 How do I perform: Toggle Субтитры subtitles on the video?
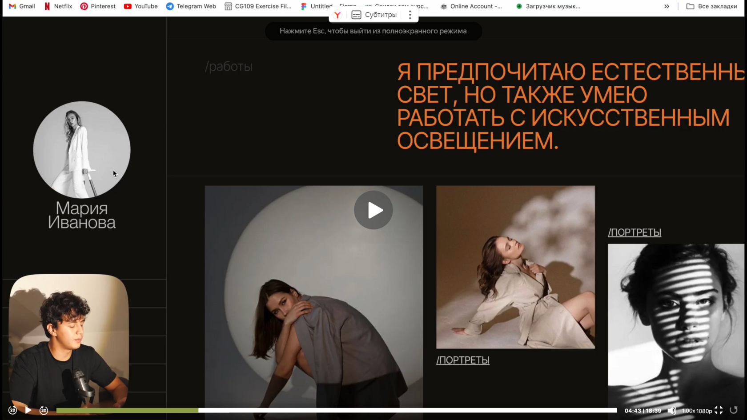(x=374, y=15)
